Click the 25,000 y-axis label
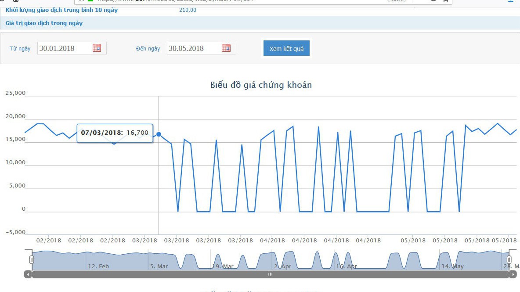This screenshot has height=292, width=520. (x=15, y=93)
